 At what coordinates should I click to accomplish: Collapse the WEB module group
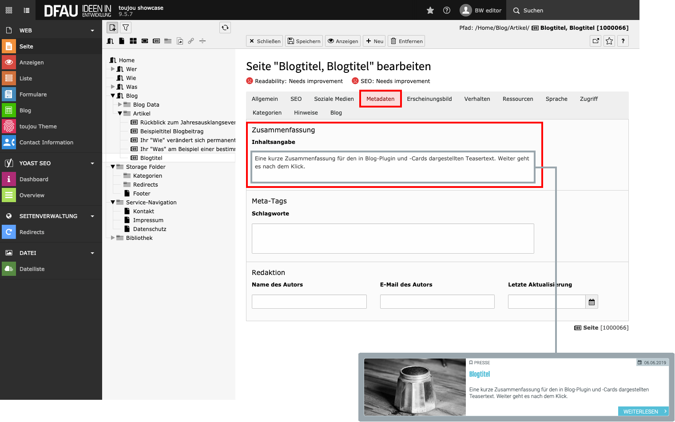pyautogui.click(x=92, y=31)
